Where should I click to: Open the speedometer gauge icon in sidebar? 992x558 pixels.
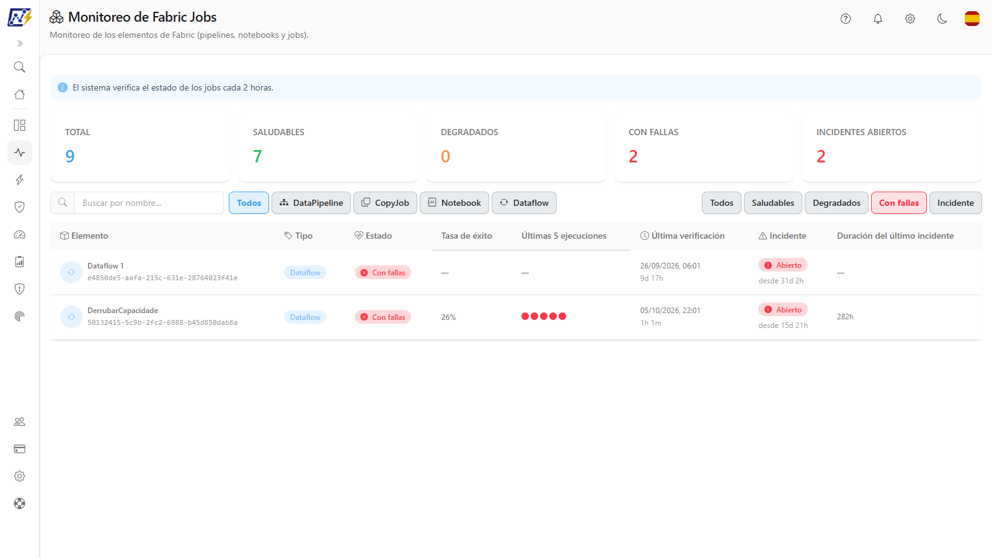tap(20, 234)
